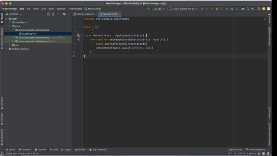Click Sync Project with Gradle Files icon
The image size is (277, 156).
[x=243, y=9]
